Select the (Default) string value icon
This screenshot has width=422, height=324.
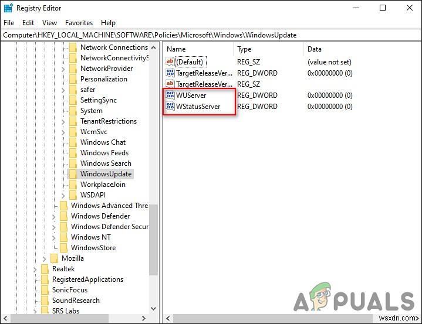[x=170, y=62]
